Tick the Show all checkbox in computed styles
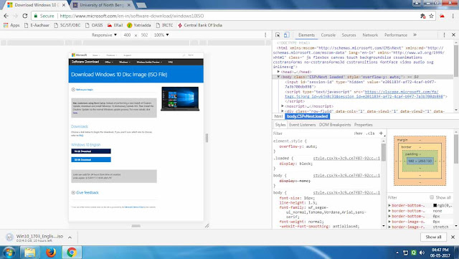 [x=432, y=197]
